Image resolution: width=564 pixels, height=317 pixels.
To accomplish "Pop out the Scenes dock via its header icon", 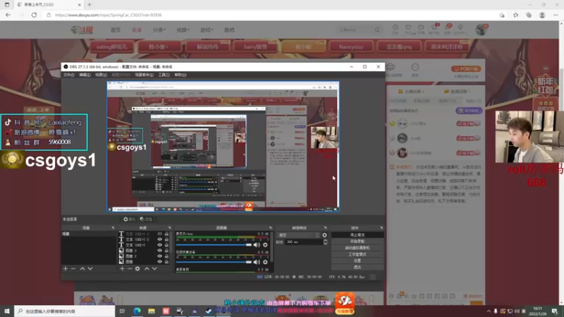I will coord(113,228).
